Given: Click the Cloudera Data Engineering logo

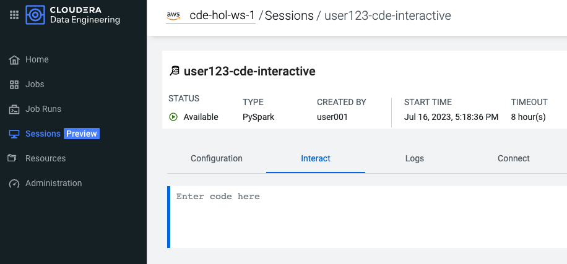Looking at the screenshot, I should click(x=35, y=15).
